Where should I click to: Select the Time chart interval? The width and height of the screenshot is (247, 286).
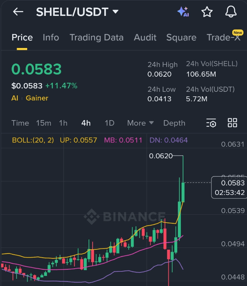[20, 123]
